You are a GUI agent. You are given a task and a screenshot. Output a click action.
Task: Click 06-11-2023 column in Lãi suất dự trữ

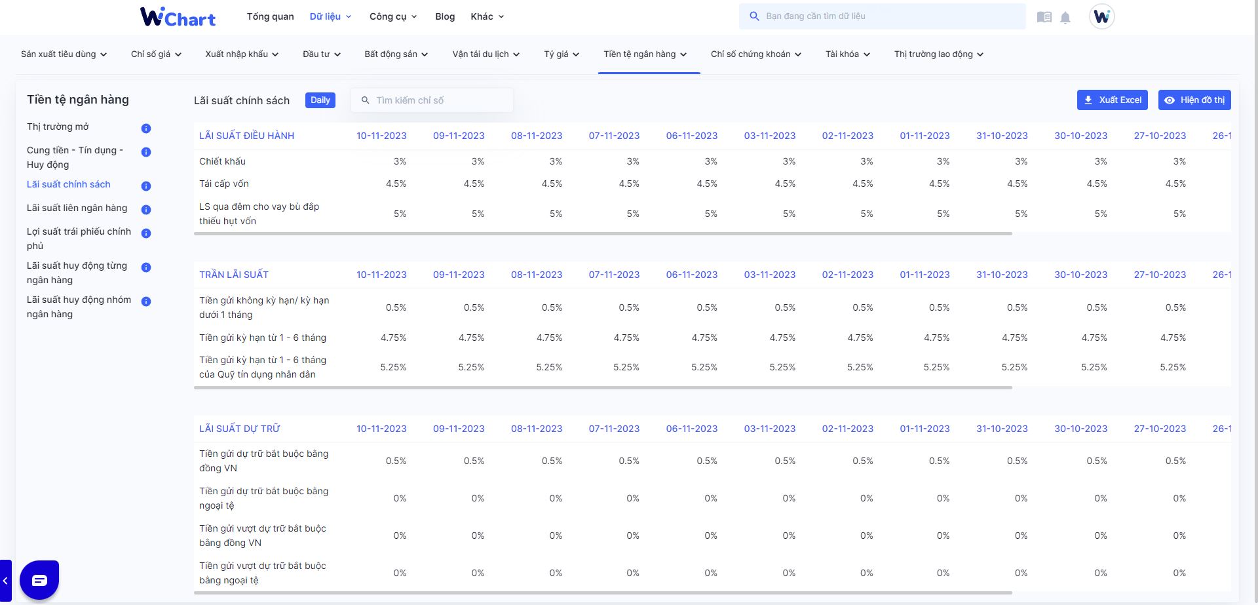692,429
